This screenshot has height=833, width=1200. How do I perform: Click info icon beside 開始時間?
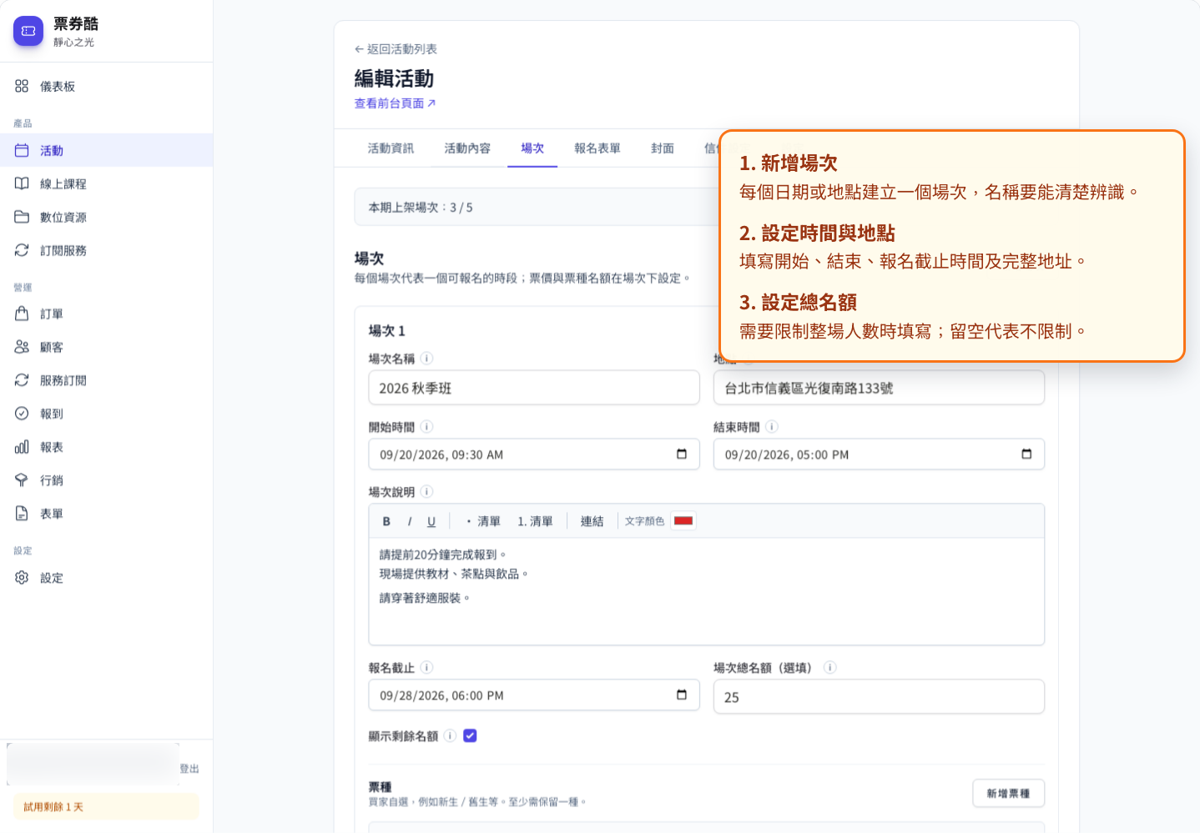coord(426,427)
